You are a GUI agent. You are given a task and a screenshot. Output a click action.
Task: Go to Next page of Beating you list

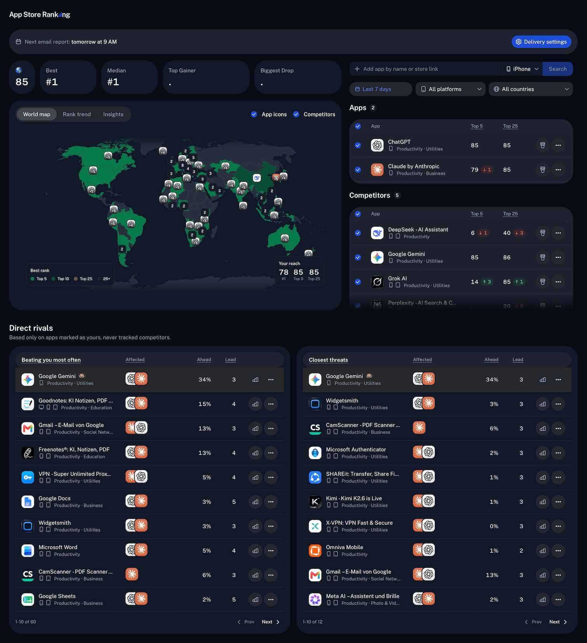click(x=271, y=622)
